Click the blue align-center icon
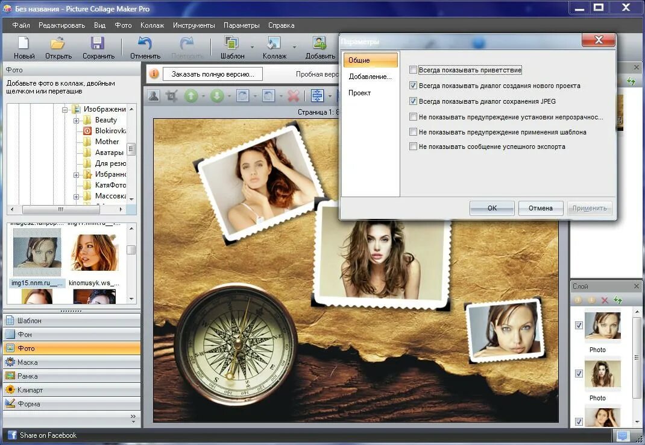The image size is (645, 445). coord(317,95)
